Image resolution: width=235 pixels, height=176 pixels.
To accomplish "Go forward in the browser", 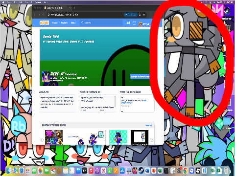I will pyautogui.click(x=39, y=15).
